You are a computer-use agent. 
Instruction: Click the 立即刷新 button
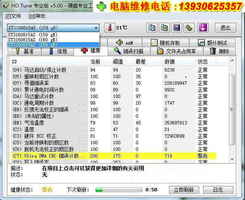coord(184,190)
